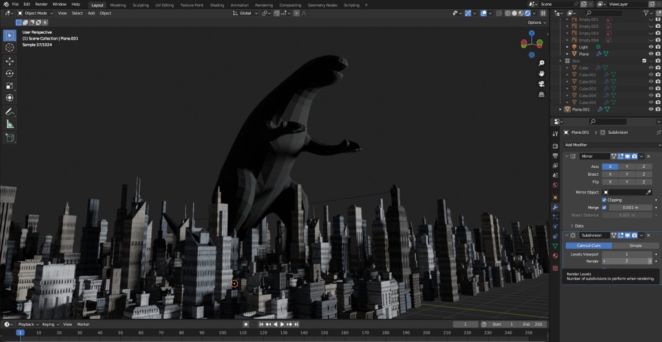Toggle visibility of the Light object
Viewport: 662px width, 342px height.
coord(650,47)
